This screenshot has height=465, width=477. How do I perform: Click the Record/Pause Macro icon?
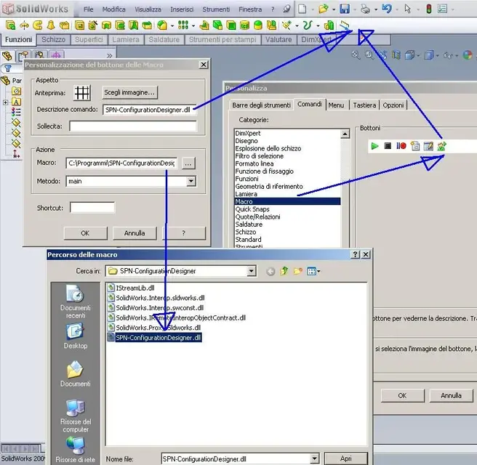[401, 146]
